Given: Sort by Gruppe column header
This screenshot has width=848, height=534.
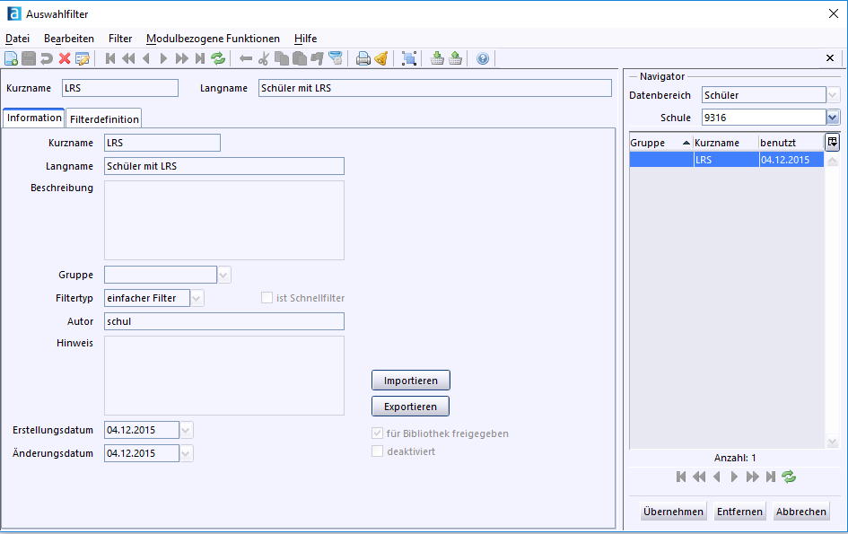Looking at the screenshot, I should [x=660, y=143].
